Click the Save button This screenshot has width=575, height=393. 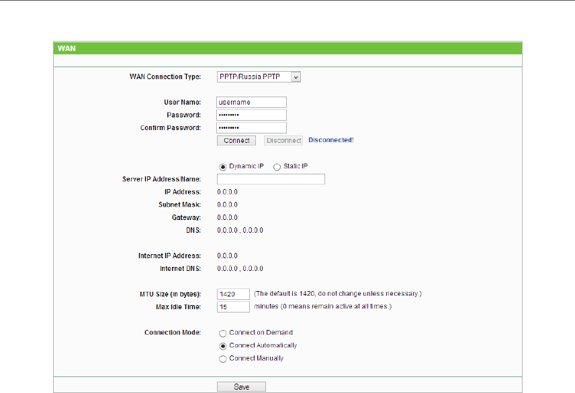point(241,387)
